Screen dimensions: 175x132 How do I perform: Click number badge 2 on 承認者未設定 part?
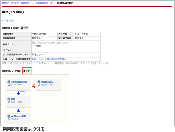(x=38, y=81)
